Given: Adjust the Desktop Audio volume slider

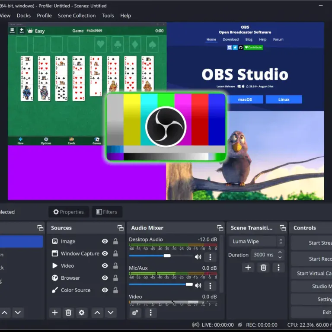Looking at the screenshot, I should [x=167, y=256].
